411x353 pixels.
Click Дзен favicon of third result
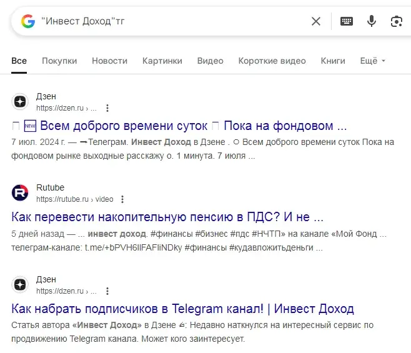tap(20, 284)
